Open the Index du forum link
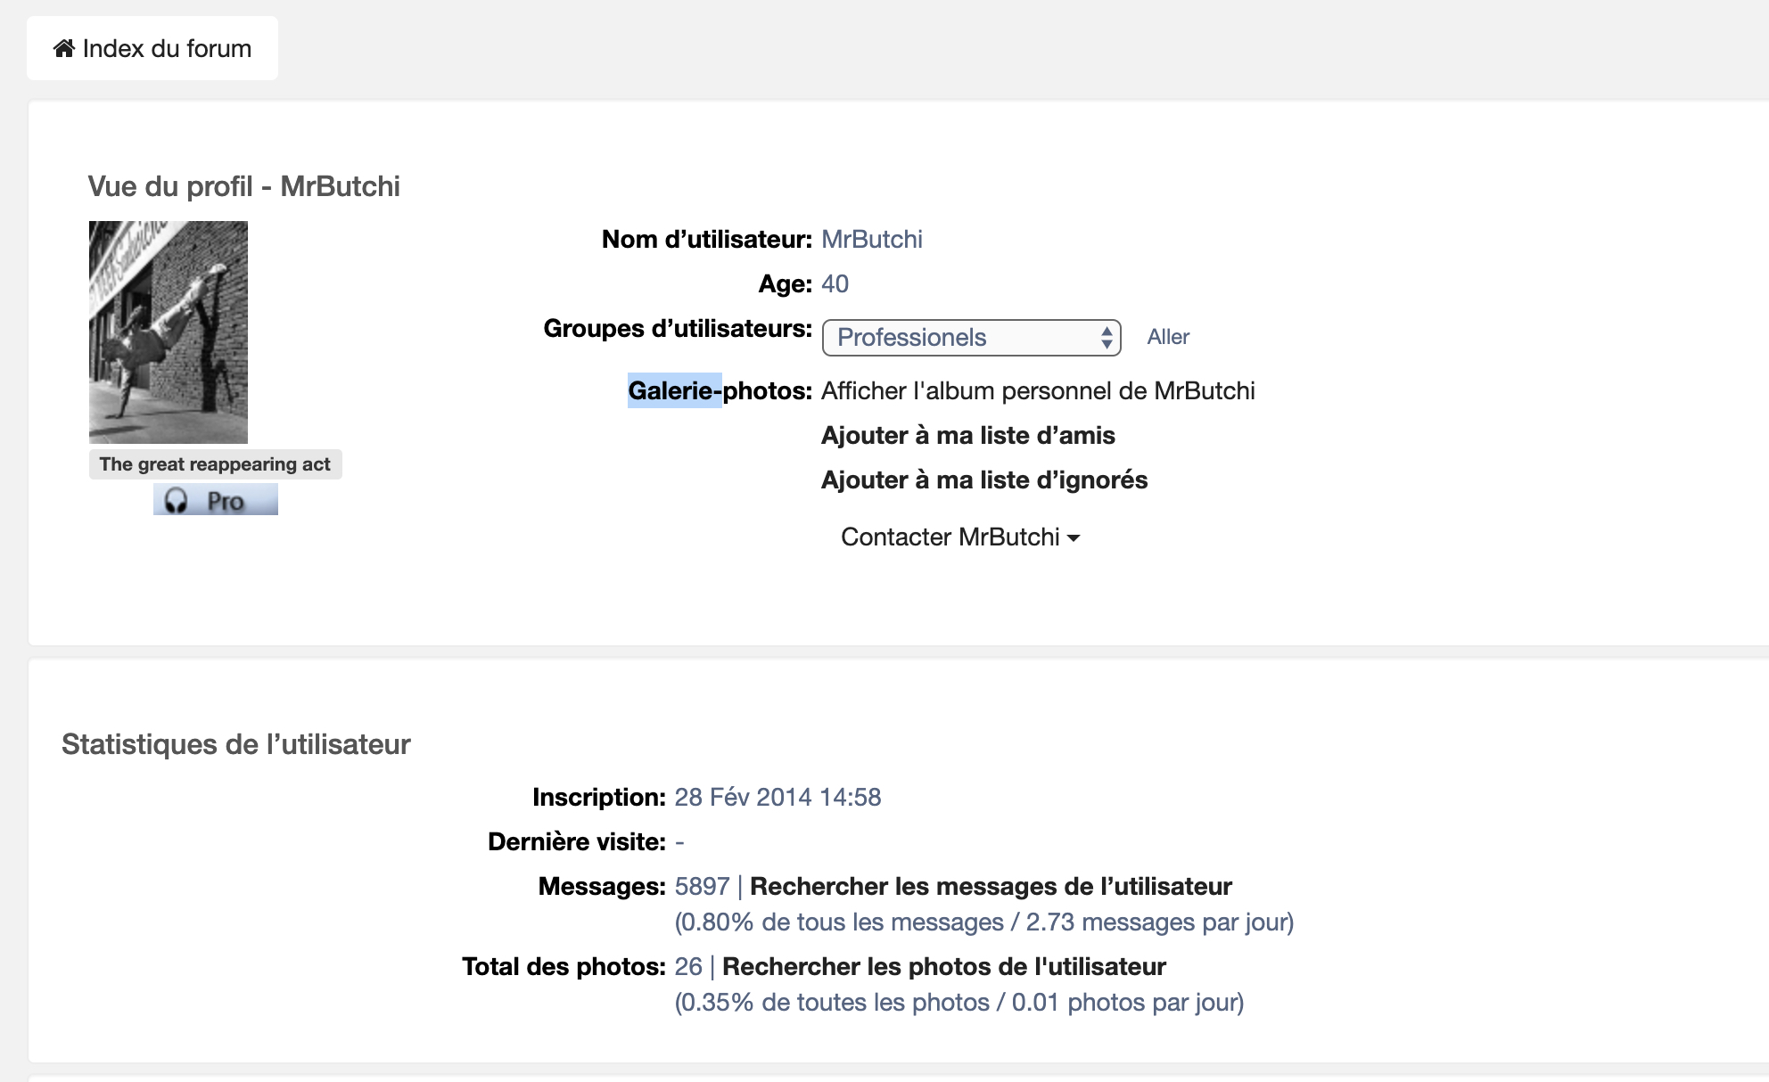The height and width of the screenshot is (1082, 1769). pos(167,48)
